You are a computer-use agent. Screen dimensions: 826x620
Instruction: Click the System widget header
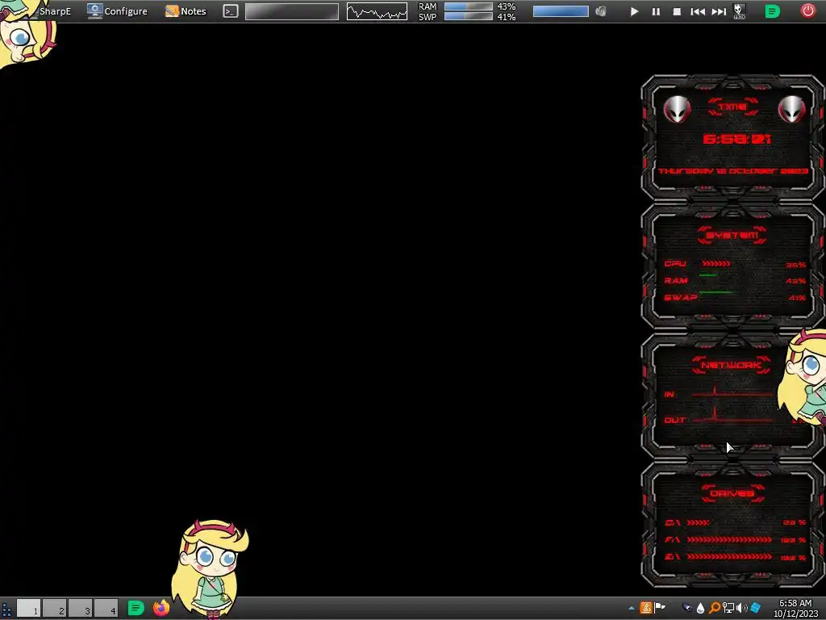[x=732, y=235]
